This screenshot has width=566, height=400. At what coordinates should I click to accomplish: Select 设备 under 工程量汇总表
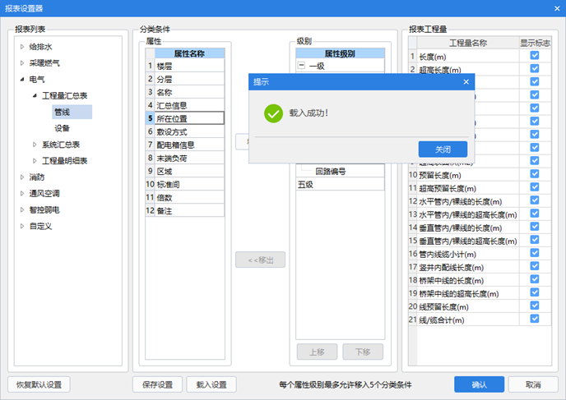click(x=63, y=128)
